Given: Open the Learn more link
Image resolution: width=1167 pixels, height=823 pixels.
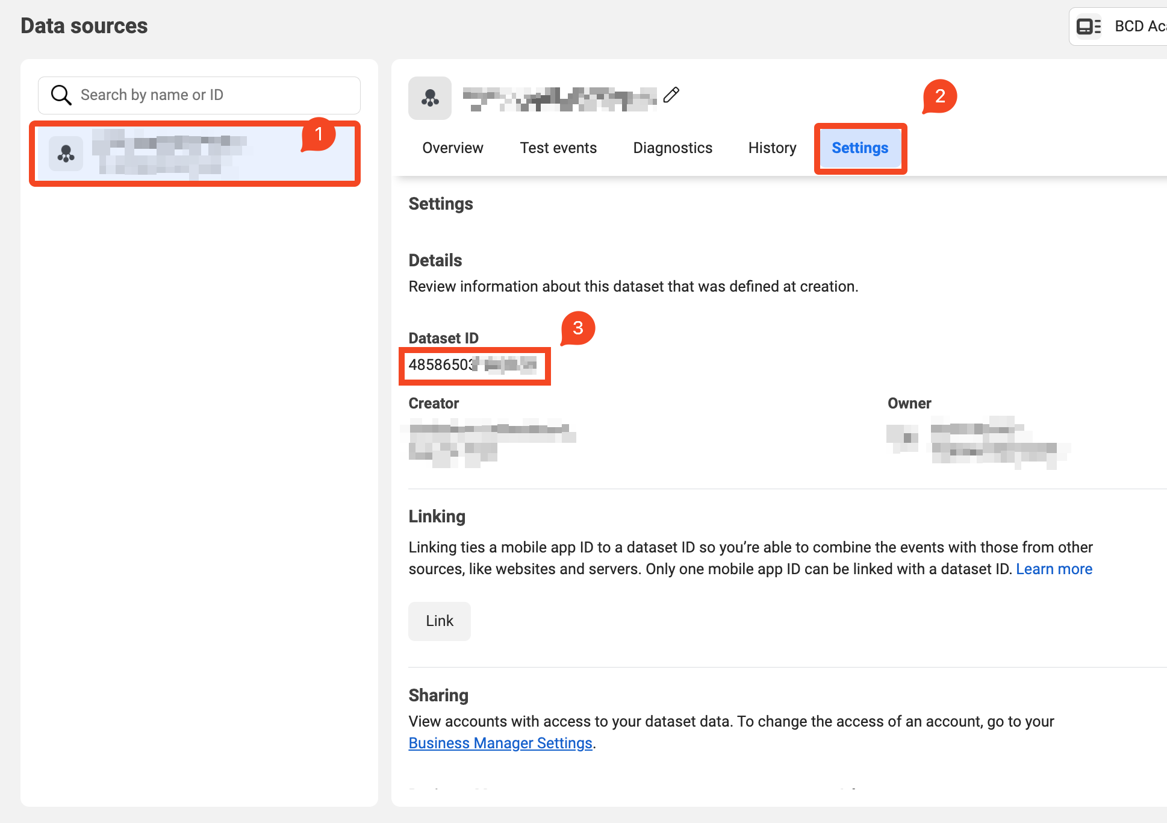Looking at the screenshot, I should pos(1054,569).
